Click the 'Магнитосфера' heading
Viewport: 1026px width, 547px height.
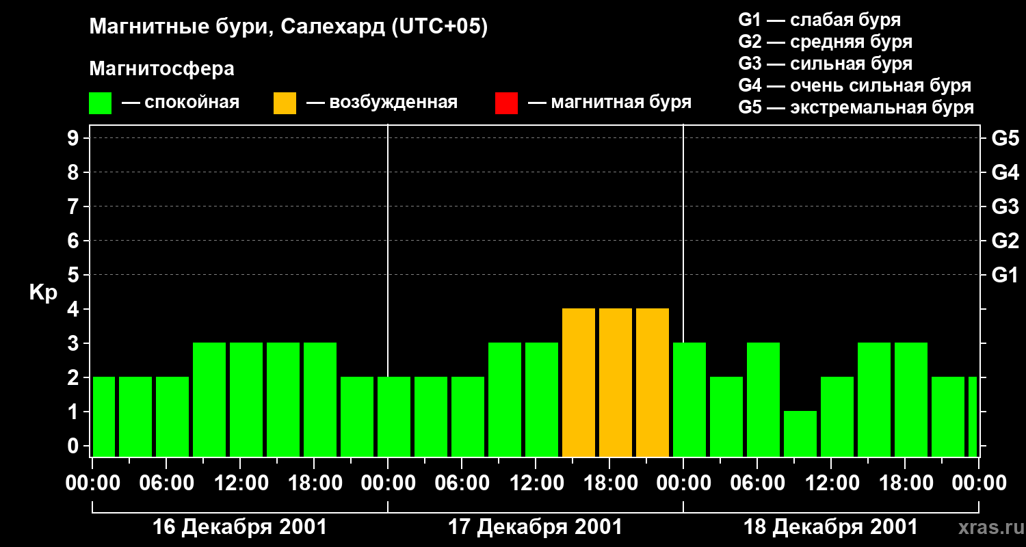click(x=161, y=69)
